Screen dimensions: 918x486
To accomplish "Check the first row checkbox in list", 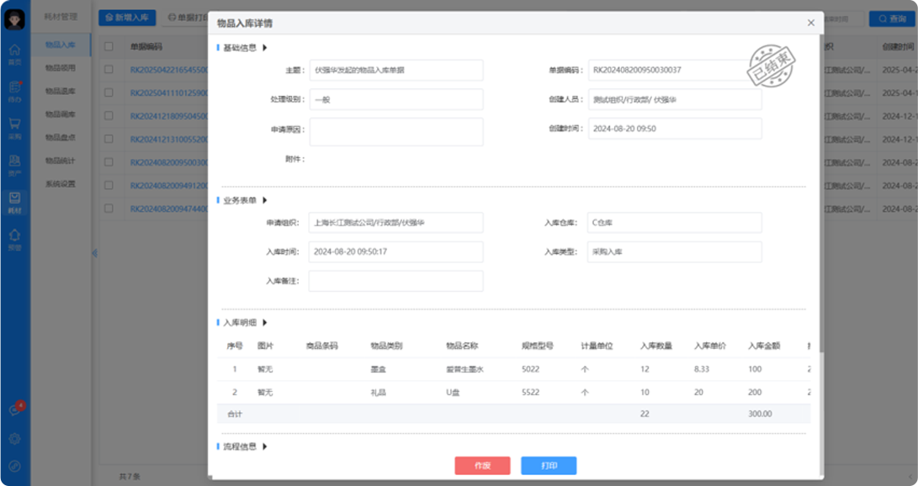I will [x=109, y=70].
